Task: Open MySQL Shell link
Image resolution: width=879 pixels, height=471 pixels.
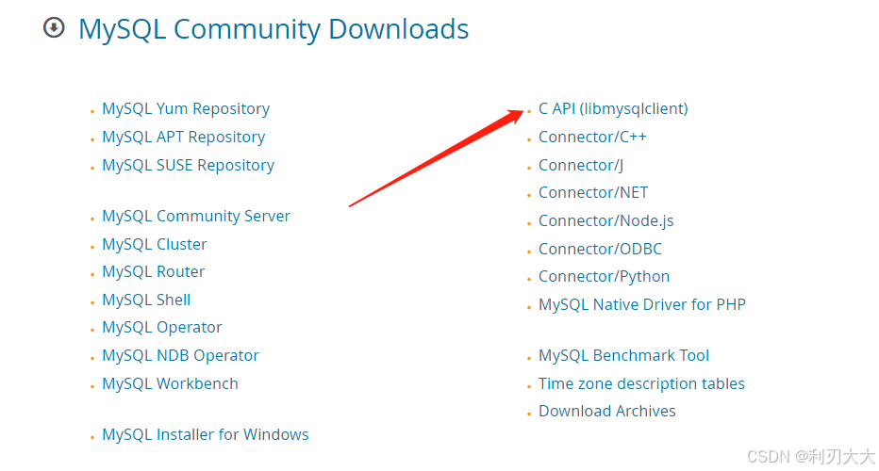Action: tap(146, 300)
